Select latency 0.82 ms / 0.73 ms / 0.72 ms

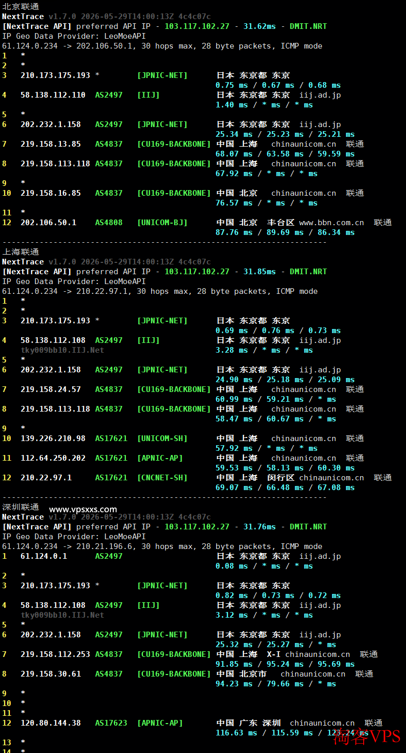pos(278,595)
